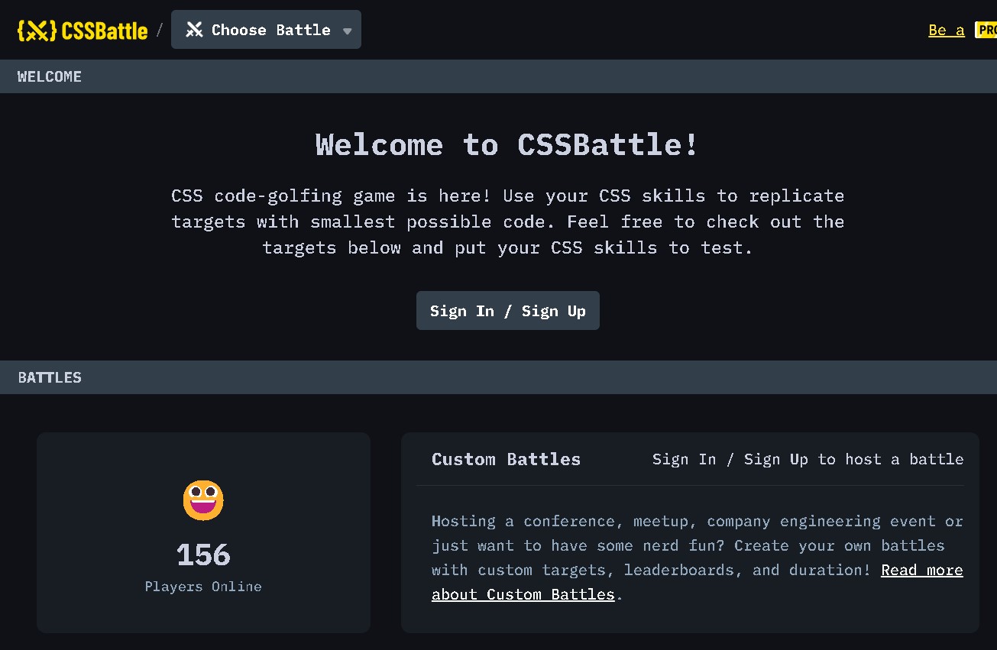Follow the Read more about Custom Battles link

click(x=921, y=570)
